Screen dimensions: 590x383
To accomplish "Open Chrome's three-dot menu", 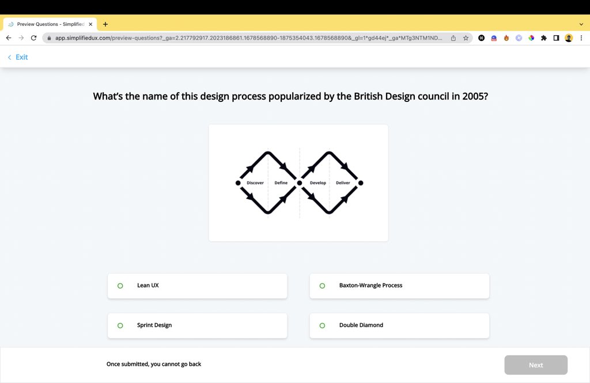I will [583, 37].
